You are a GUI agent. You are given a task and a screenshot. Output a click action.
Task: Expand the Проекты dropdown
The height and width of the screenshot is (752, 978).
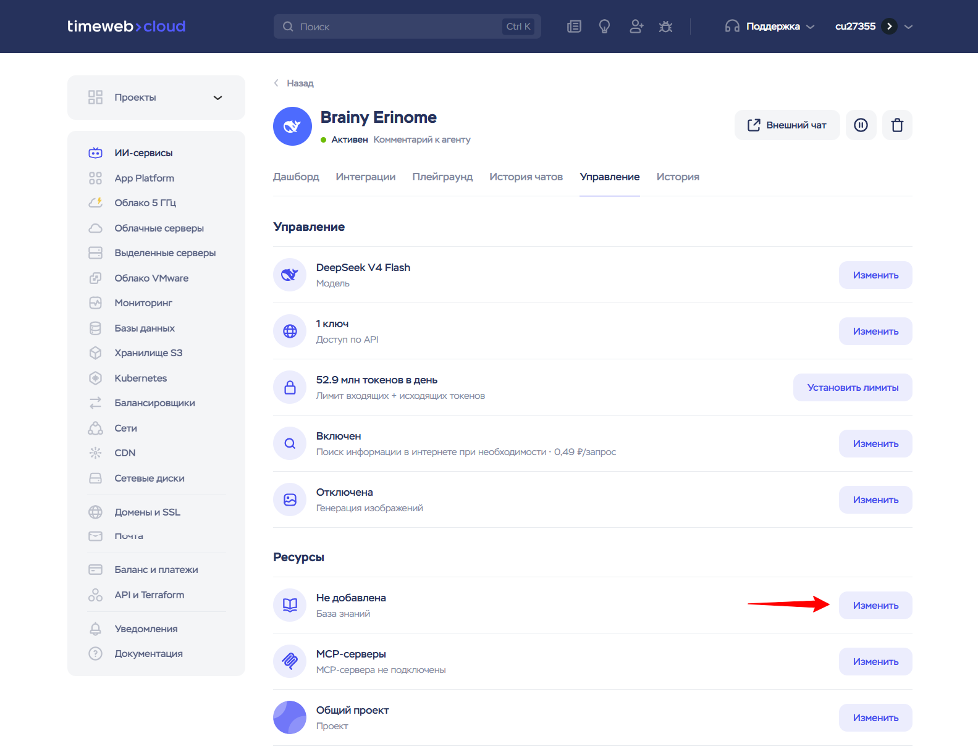156,98
